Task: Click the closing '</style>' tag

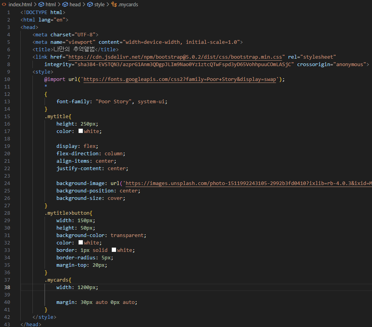Action: pyautogui.click(x=45, y=317)
